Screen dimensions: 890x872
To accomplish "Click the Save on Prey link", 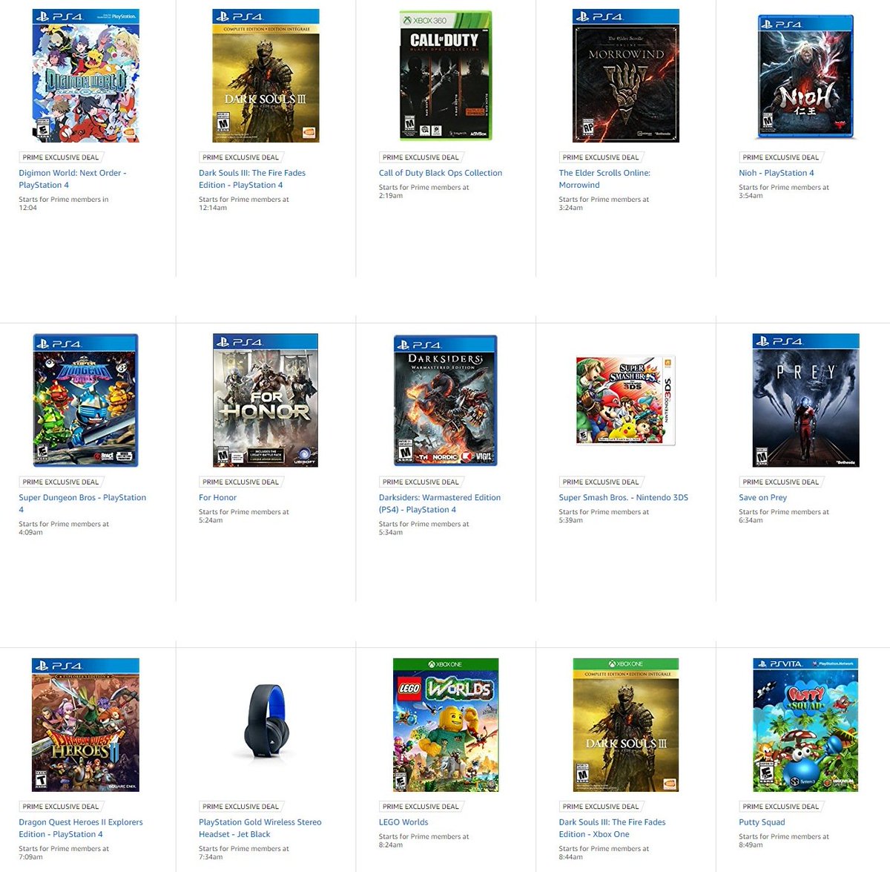I will [762, 497].
